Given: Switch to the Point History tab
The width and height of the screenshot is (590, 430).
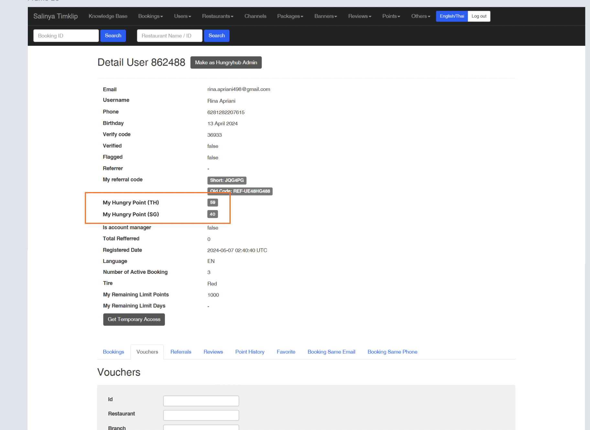Looking at the screenshot, I should click(250, 352).
